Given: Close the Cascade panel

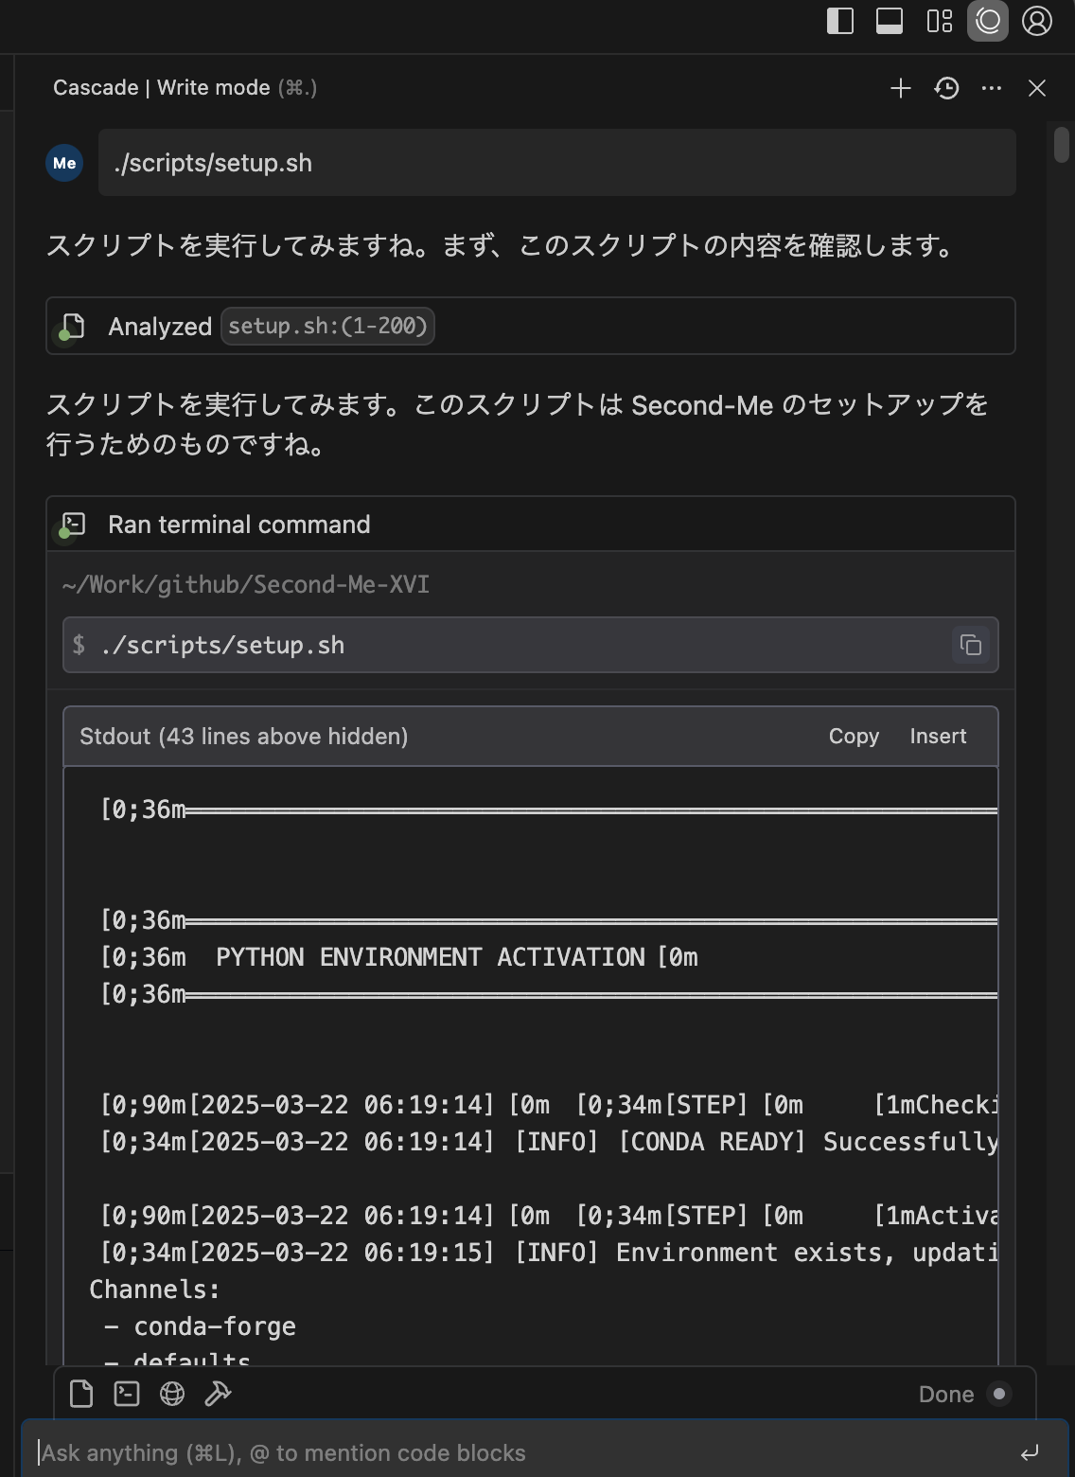Looking at the screenshot, I should pyautogui.click(x=1037, y=88).
